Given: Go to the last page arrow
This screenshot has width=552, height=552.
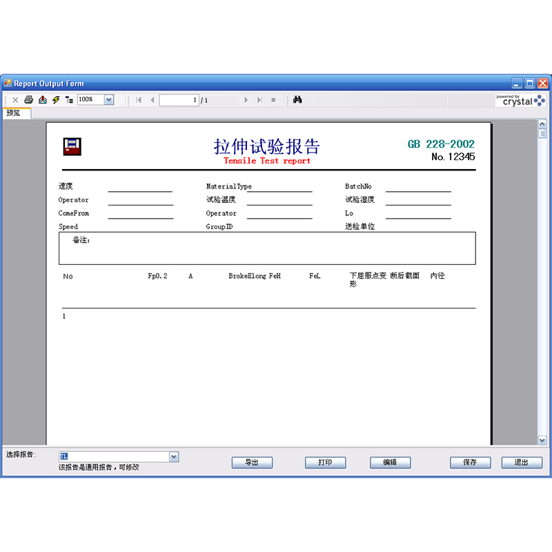Looking at the screenshot, I should tap(259, 100).
